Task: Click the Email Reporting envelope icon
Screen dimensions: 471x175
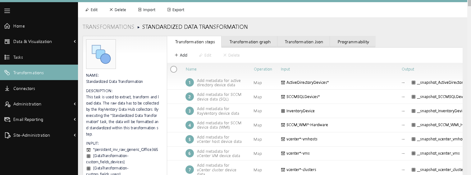Action: coord(7,119)
